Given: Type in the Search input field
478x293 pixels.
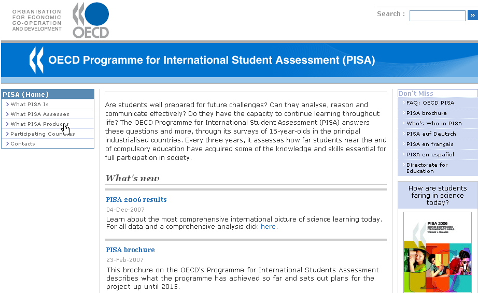Looking at the screenshot, I should tap(437, 16).
